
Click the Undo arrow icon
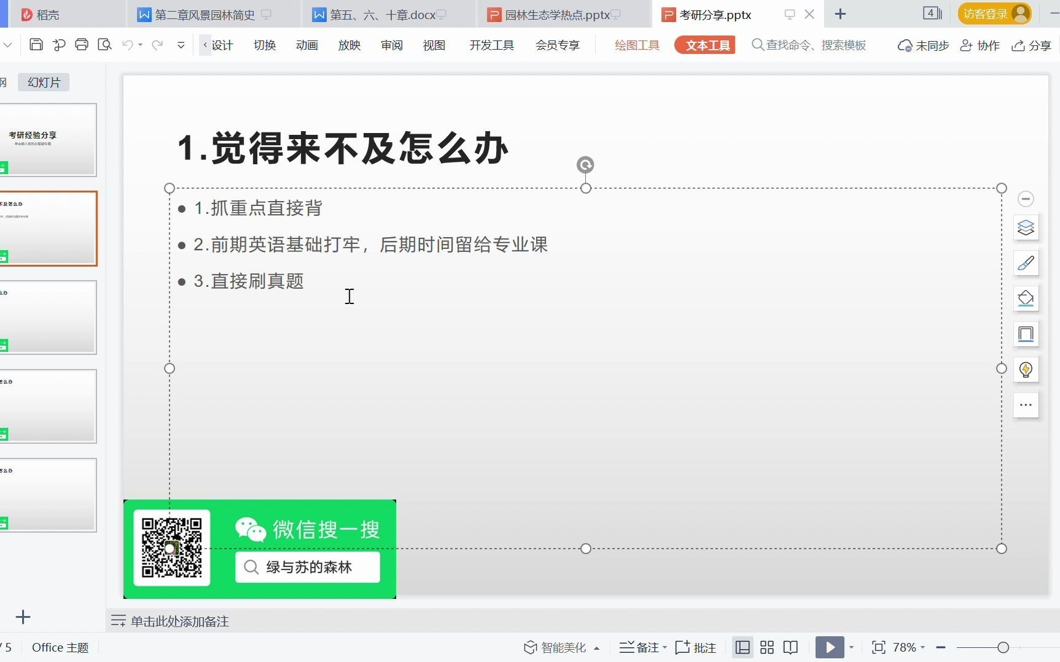128,45
